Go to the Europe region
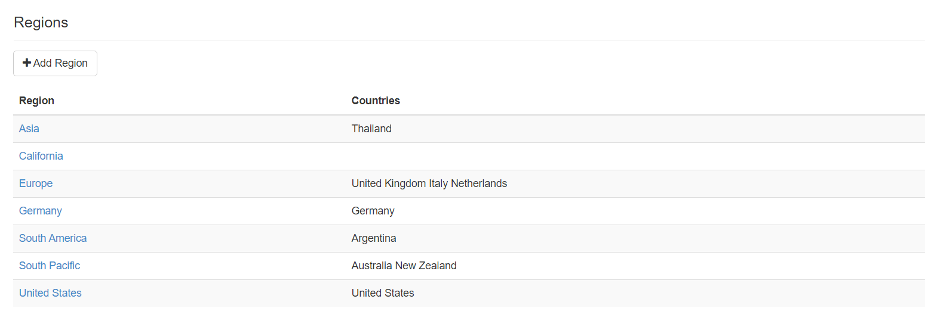The height and width of the screenshot is (327, 925). 36,183
